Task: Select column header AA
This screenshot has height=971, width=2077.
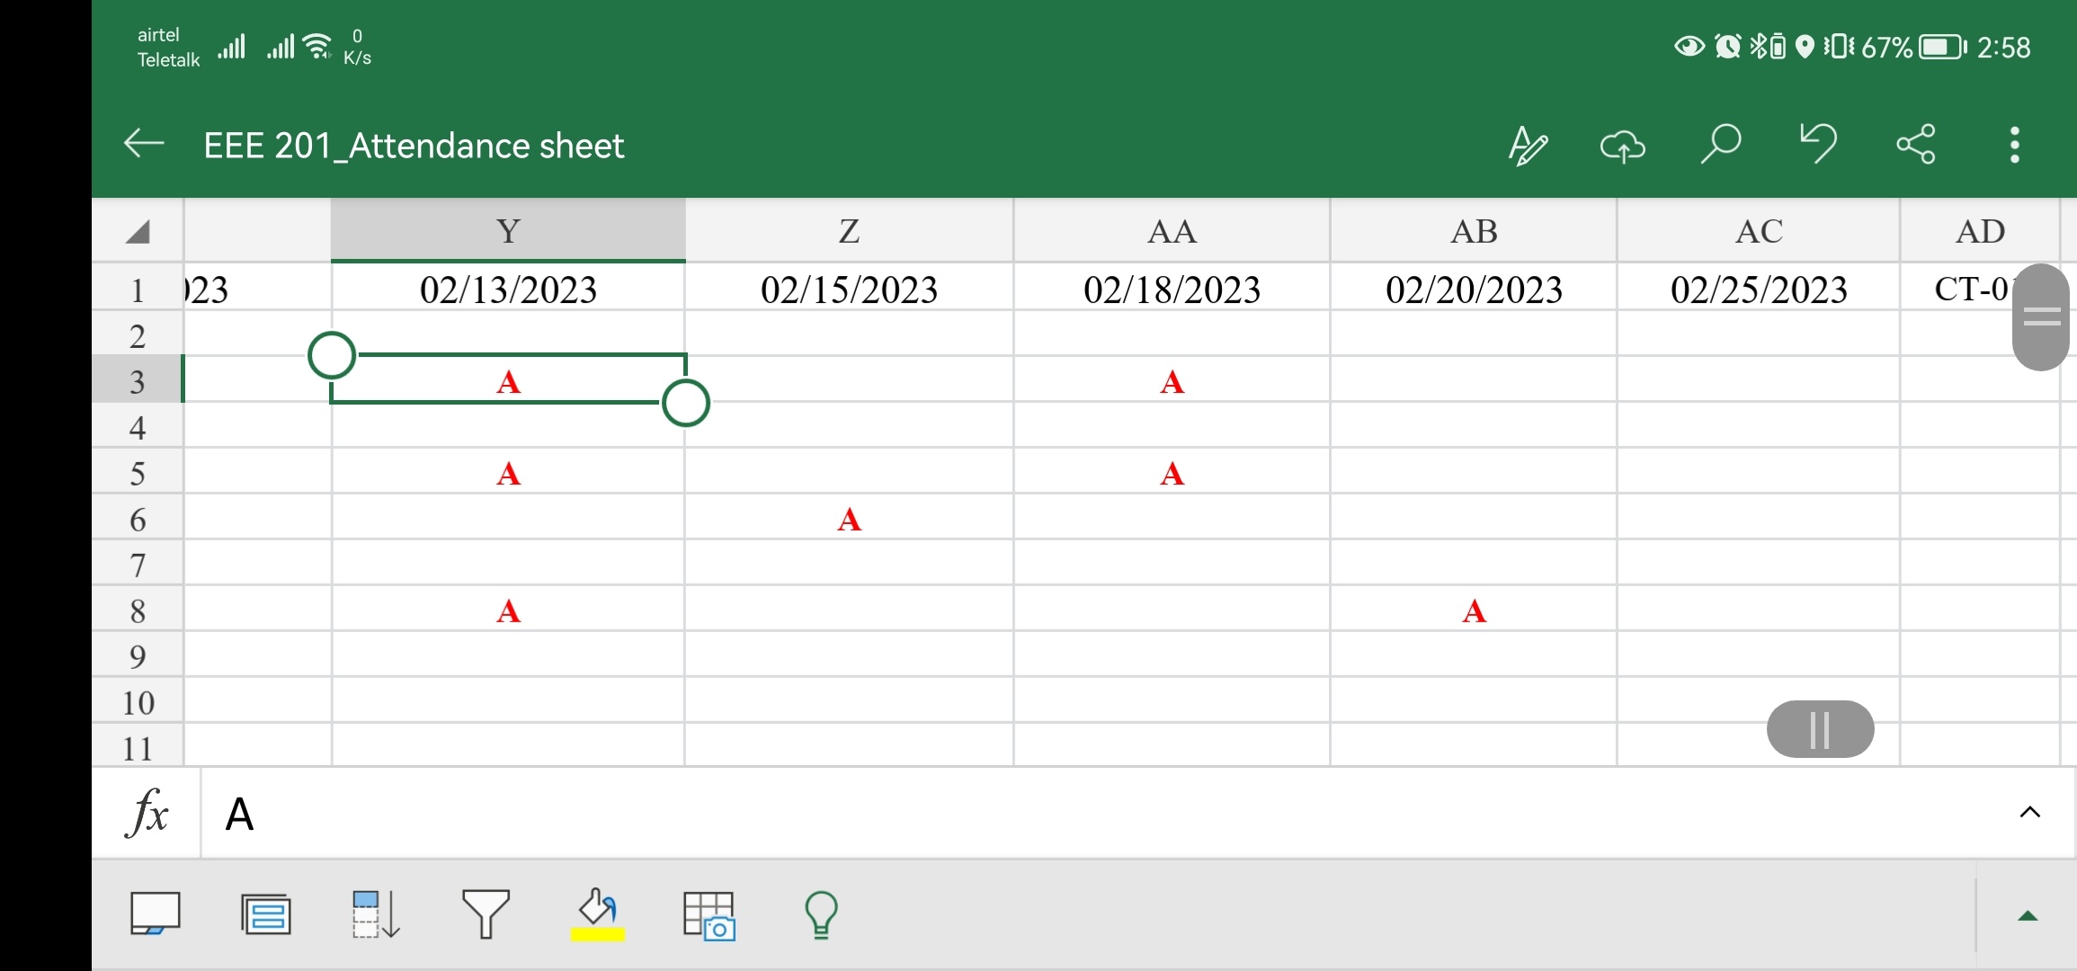Action: 1172,231
